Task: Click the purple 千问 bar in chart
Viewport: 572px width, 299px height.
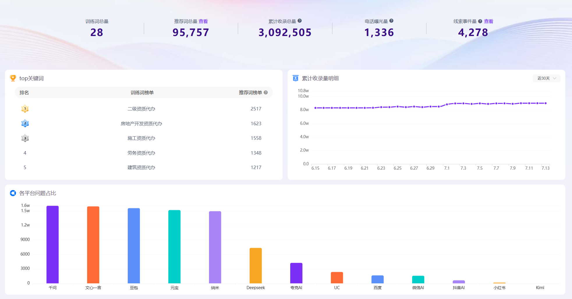Action: (x=53, y=244)
